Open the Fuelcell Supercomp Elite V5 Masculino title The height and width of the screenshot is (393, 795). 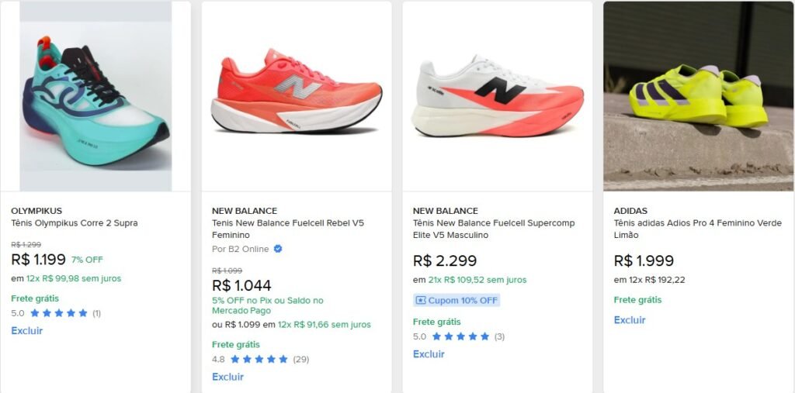494,228
